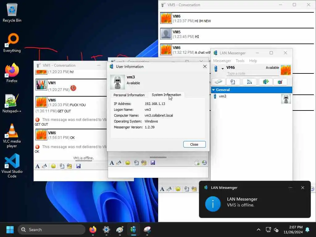316x237 pixels.
Task: Click Send file icon in vm3 conversation toolbar
Action: (136, 163)
